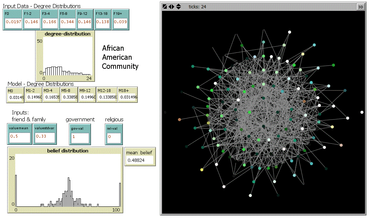This screenshot has width=369, height=218.
Task: Select the M0 monitor output
Action: [x=15, y=97]
